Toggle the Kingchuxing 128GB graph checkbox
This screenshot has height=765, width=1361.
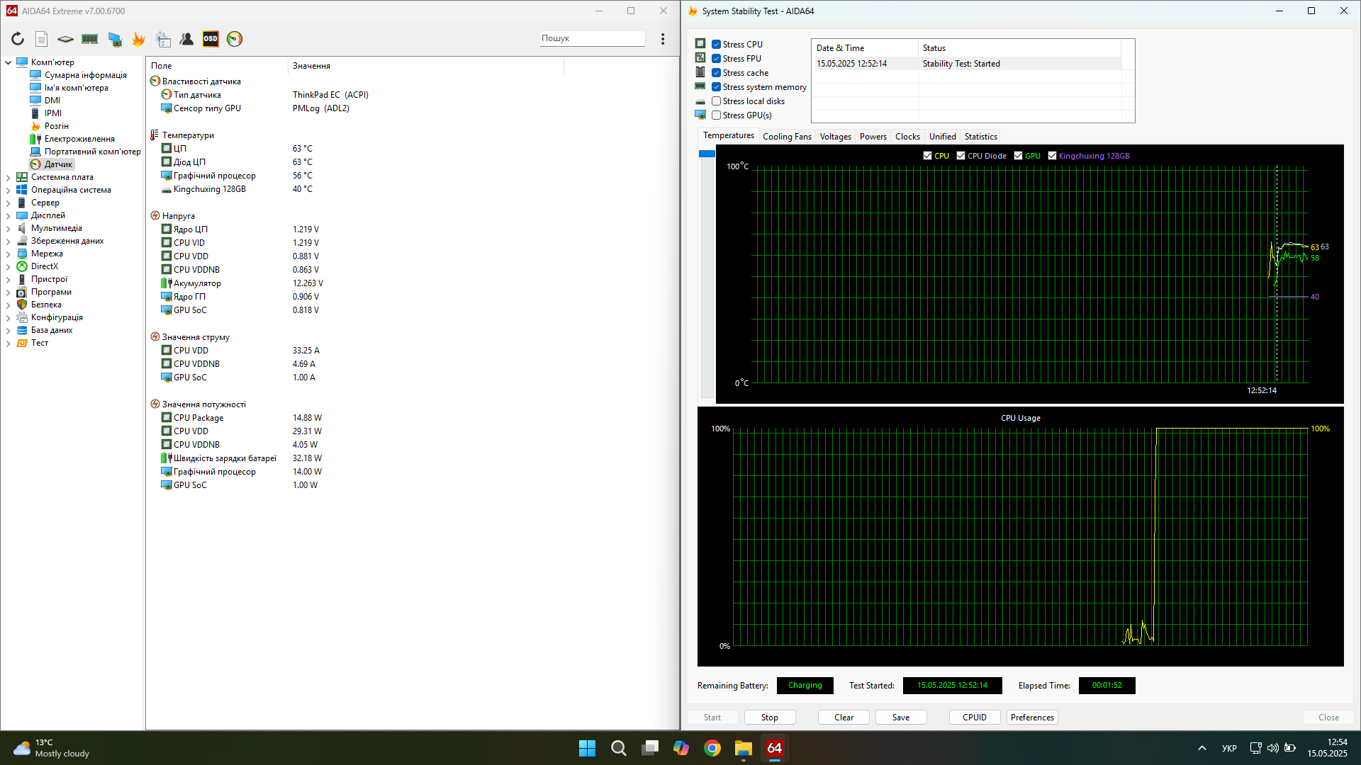tap(1053, 156)
